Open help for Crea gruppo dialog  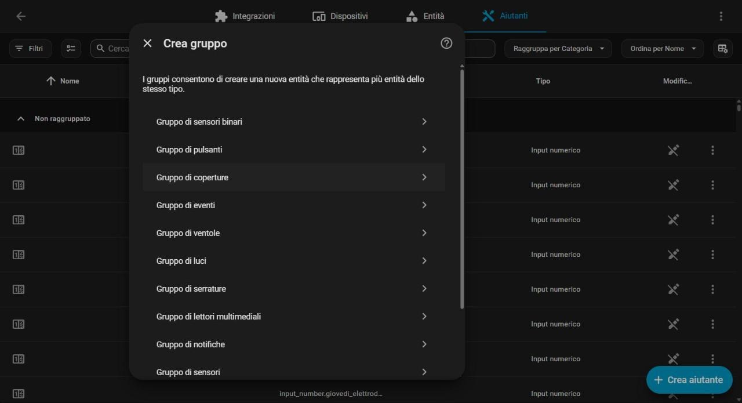point(446,43)
